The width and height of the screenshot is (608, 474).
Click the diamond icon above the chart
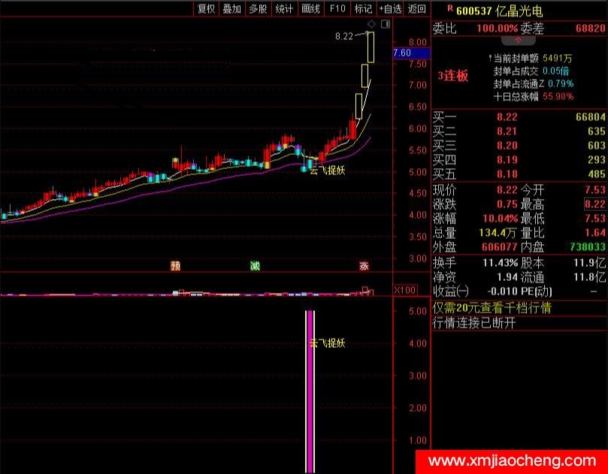tap(371, 25)
